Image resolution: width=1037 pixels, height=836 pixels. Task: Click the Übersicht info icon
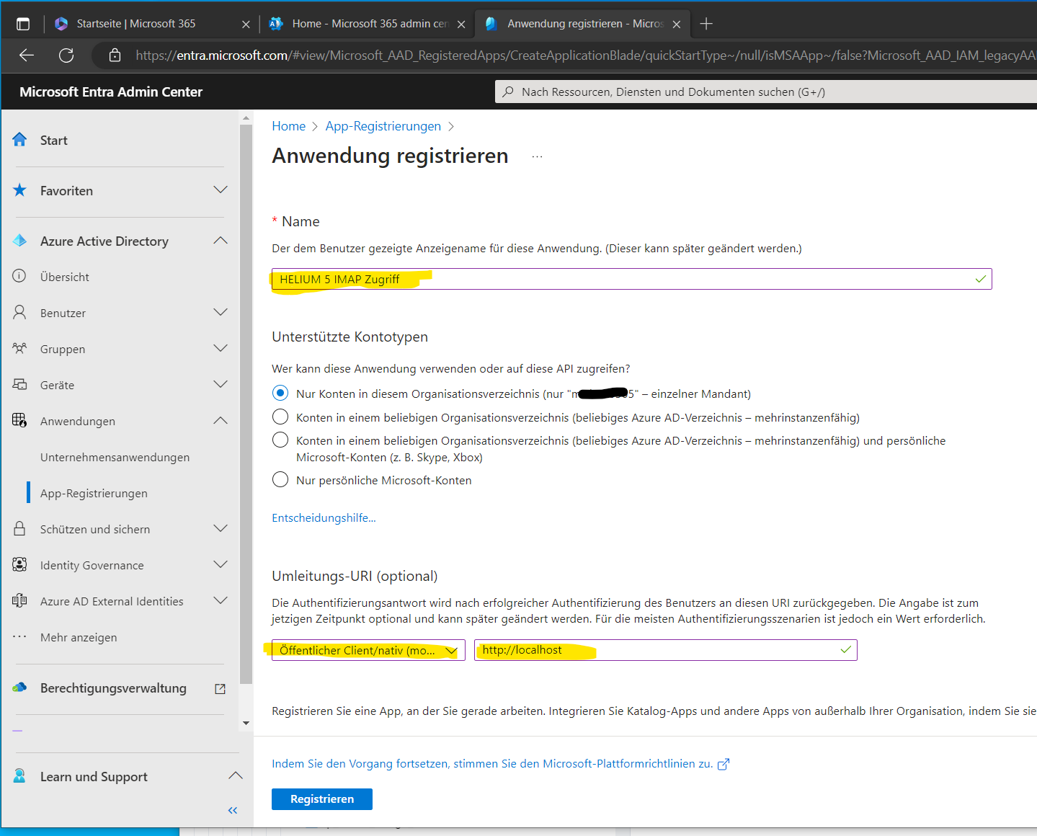pyautogui.click(x=19, y=276)
